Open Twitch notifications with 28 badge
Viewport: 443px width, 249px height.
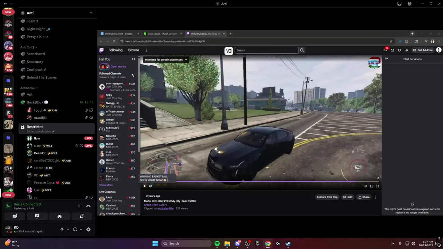(386, 50)
